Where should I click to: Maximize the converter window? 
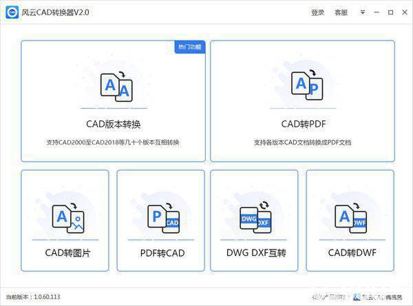click(x=390, y=12)
